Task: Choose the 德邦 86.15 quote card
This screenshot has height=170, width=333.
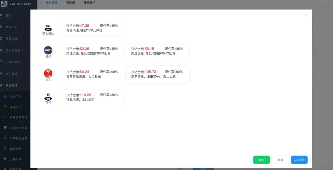Action: pyautogui.click(x=158, y=51)
